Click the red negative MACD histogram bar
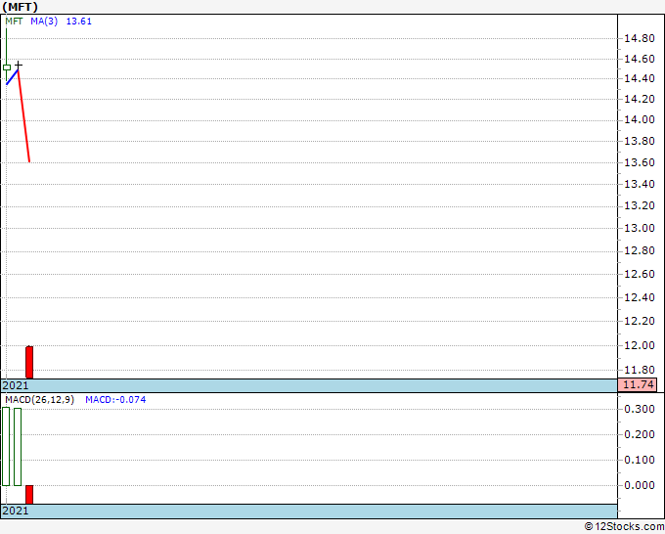 click(x=29, y=495)
